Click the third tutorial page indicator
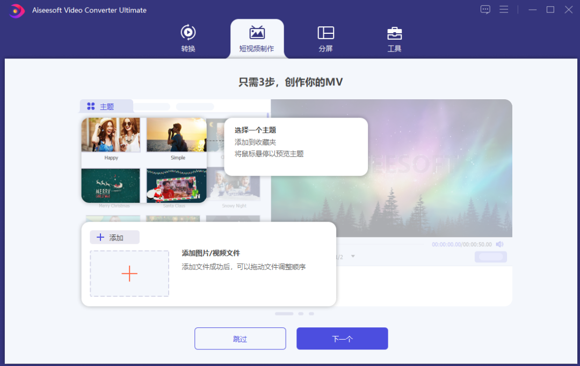The image size is (580, 366). tap(311, 313)
